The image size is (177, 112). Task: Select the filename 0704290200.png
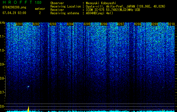point(14,7)
